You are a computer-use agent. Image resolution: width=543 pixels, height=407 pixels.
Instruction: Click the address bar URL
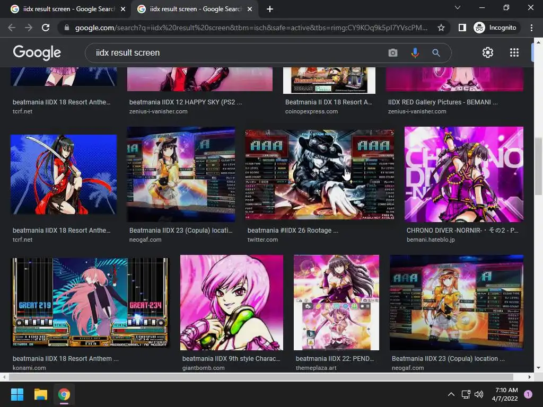(x=251, y=28)
